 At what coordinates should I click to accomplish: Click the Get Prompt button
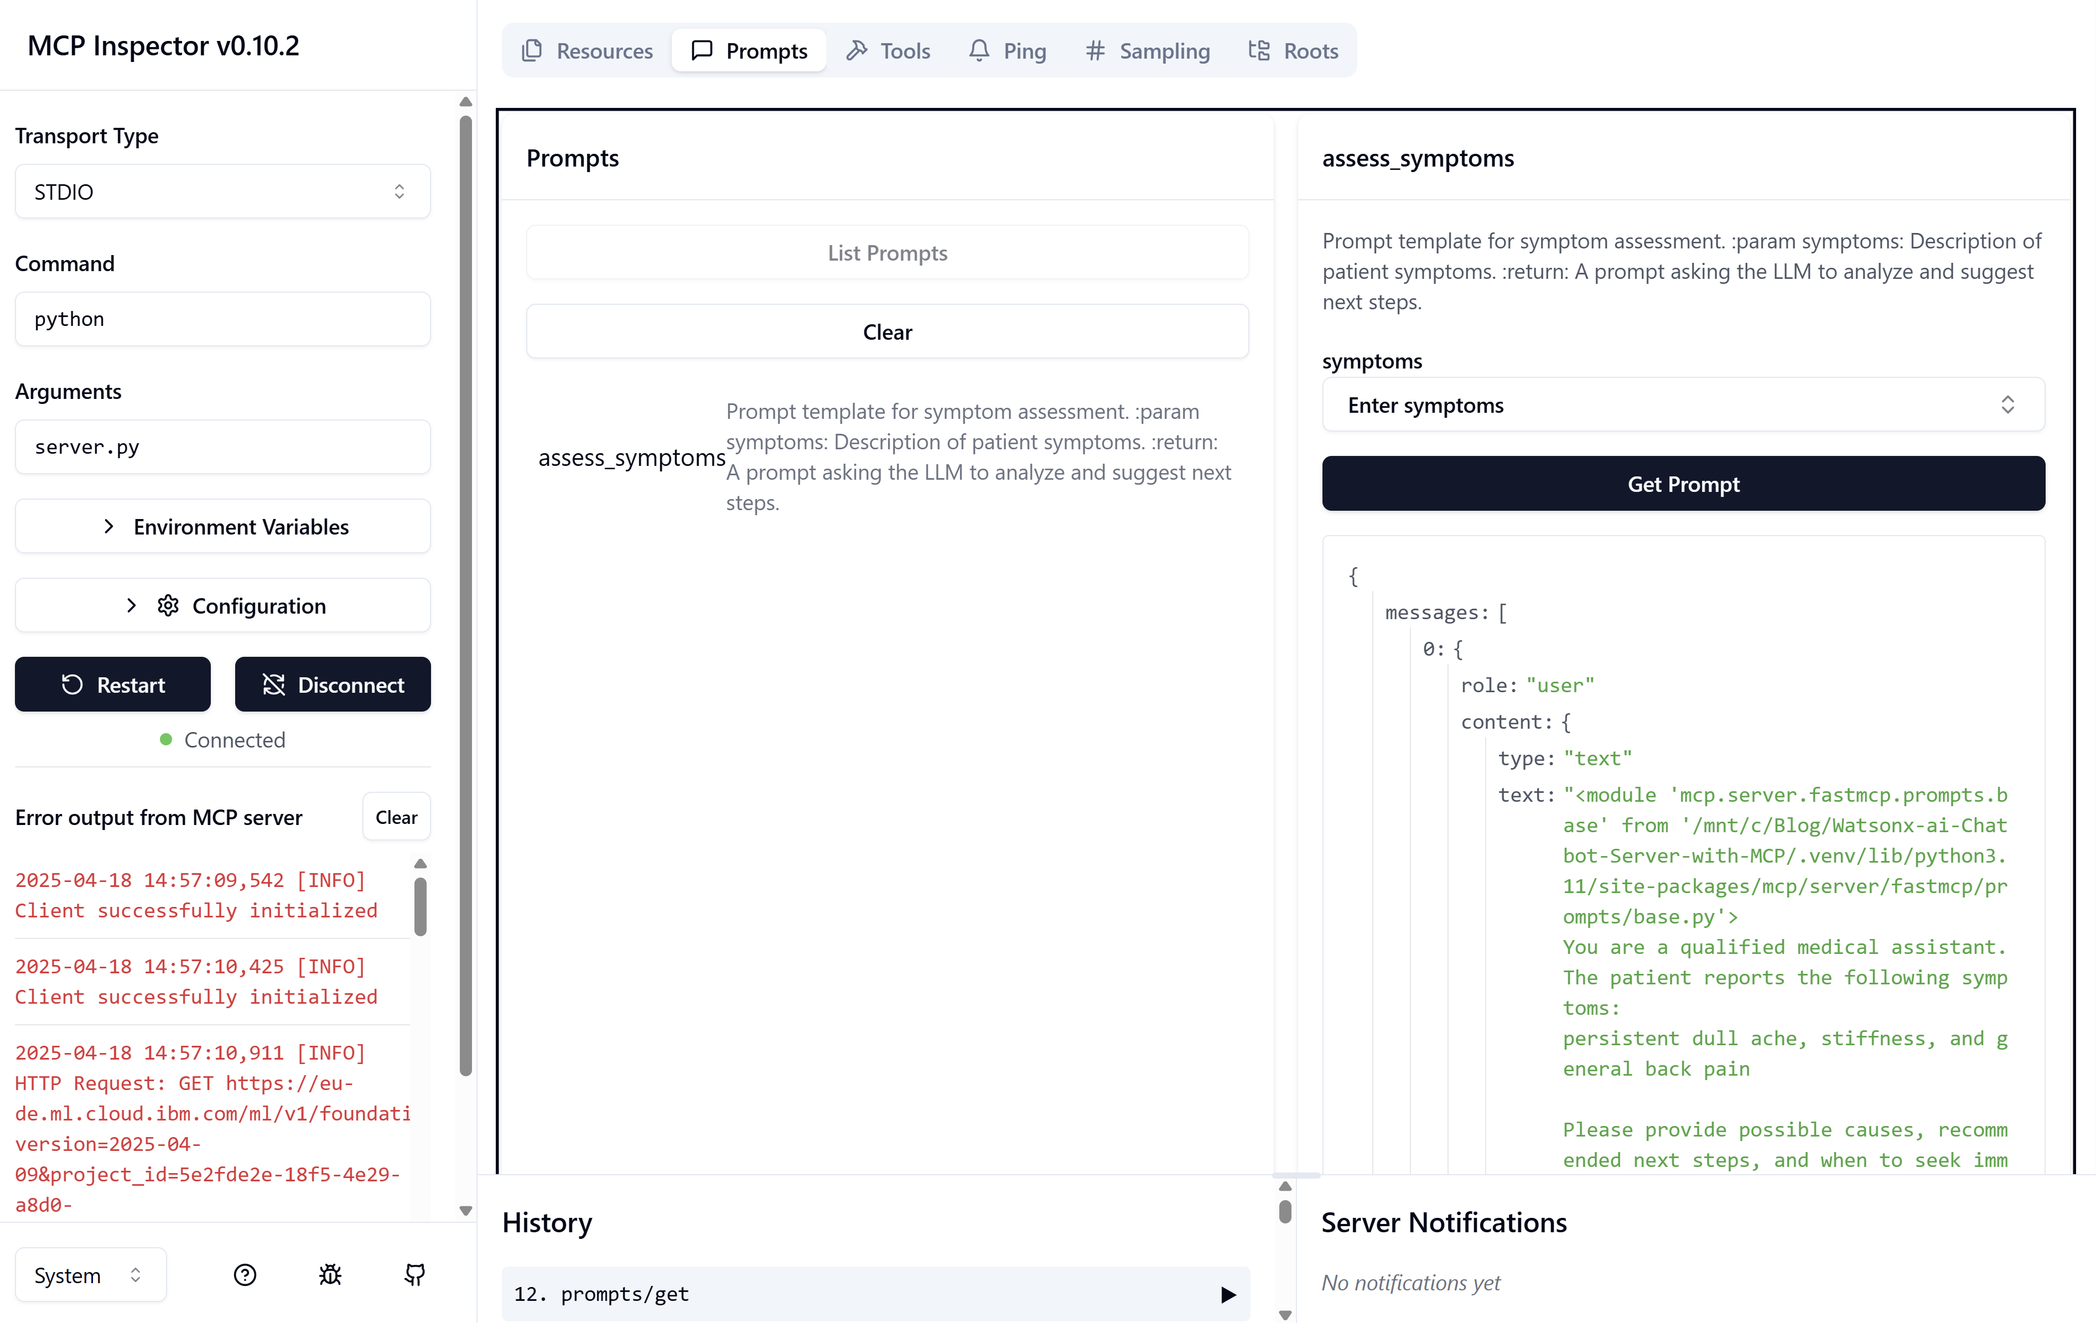pos(1682,484)
